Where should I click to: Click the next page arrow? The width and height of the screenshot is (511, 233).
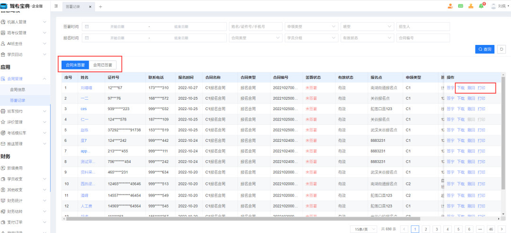point(502,229)
